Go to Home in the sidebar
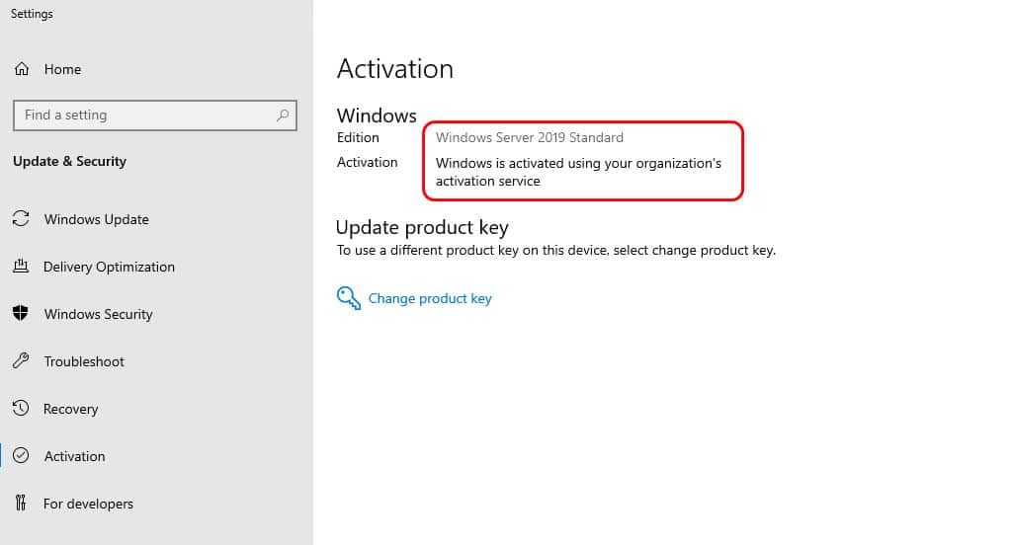 click(62, 69)
